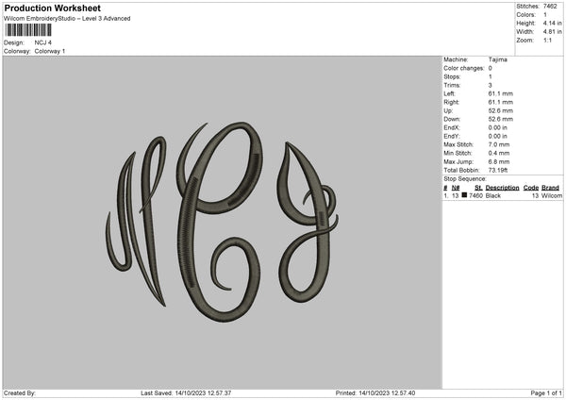
Task: Click the Machine value Tajima
Action: click(498, 59)
